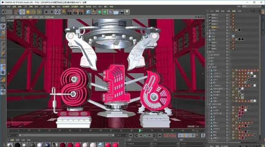265x147 pixels.
Task: Add a Light object from toolbar
Action: (127, 12)
